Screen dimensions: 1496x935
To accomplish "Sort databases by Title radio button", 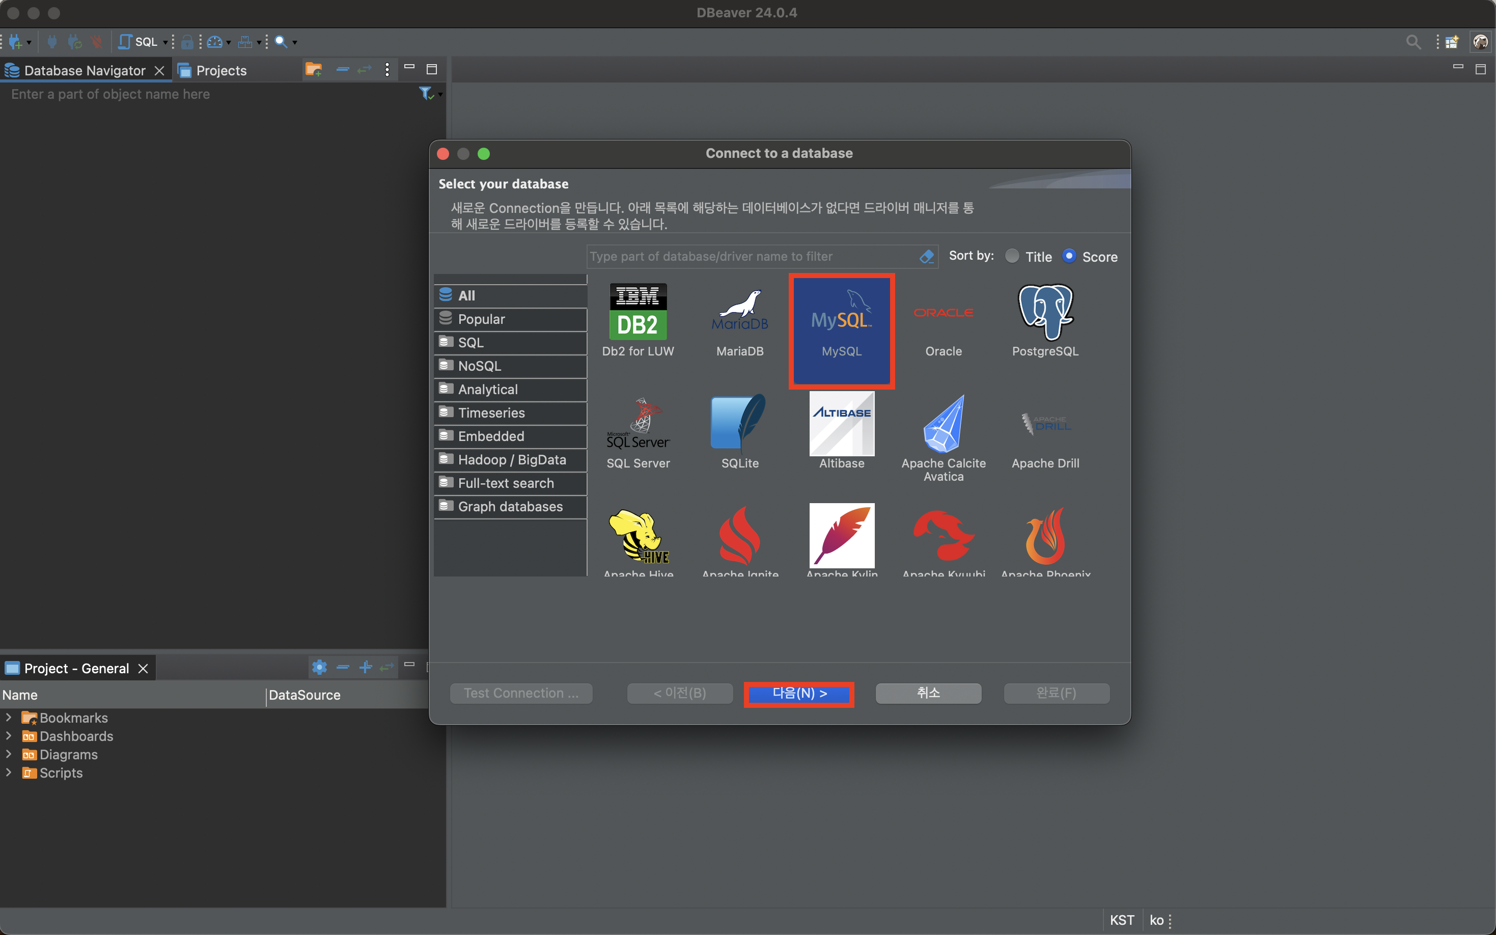I will point(1012,256).
